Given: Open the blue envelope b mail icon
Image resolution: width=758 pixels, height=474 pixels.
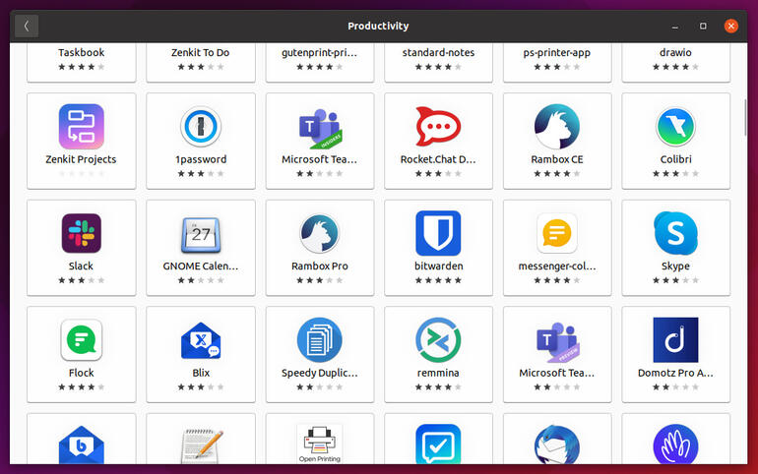Looking at the screenshot, I should click(x=81, y=445).
